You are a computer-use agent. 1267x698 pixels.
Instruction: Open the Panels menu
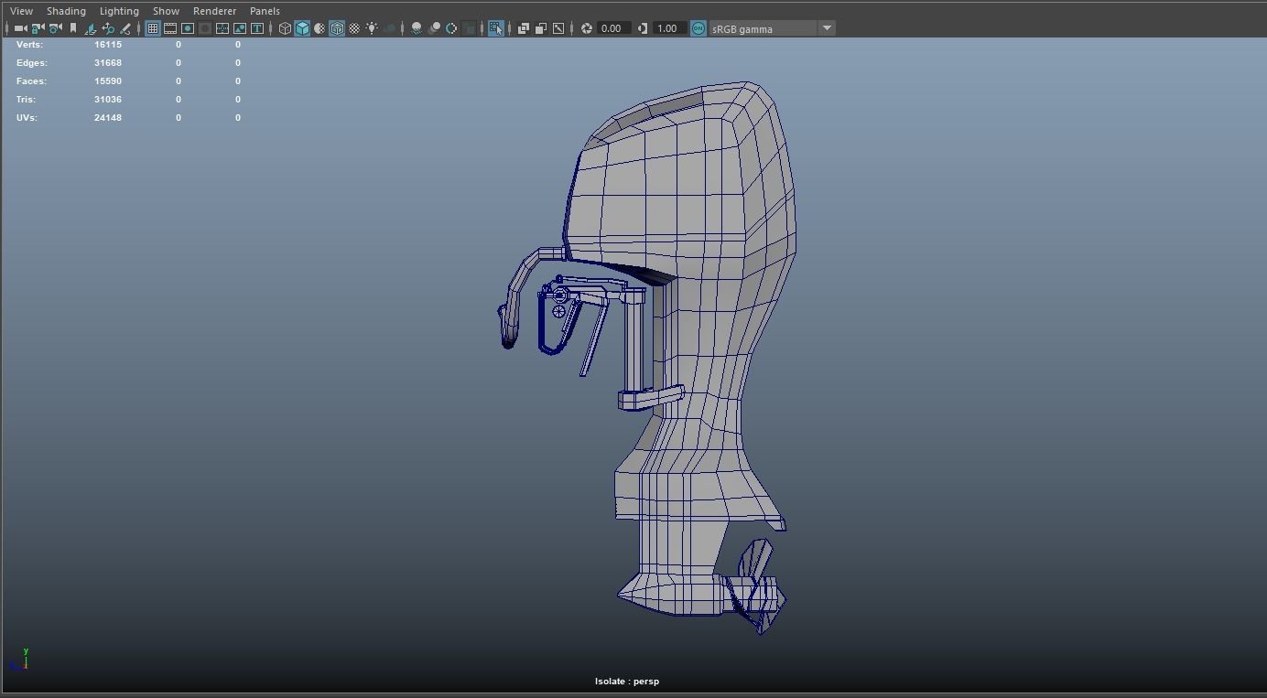click(x=265, y=11)
